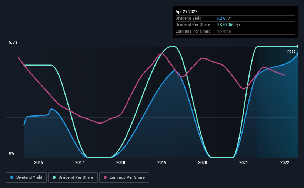Toggle the Earnings Per Share legend button
The width and height of the screenshot is (304, 188).
click(x=124, y=178)
